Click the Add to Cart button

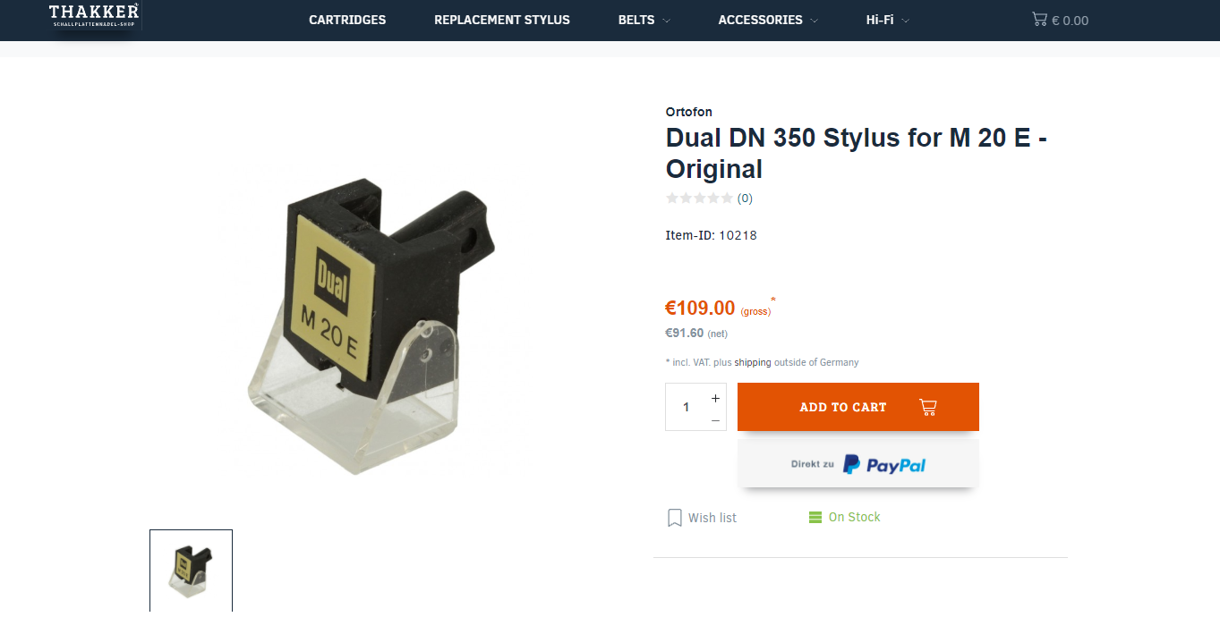[858, 407]
